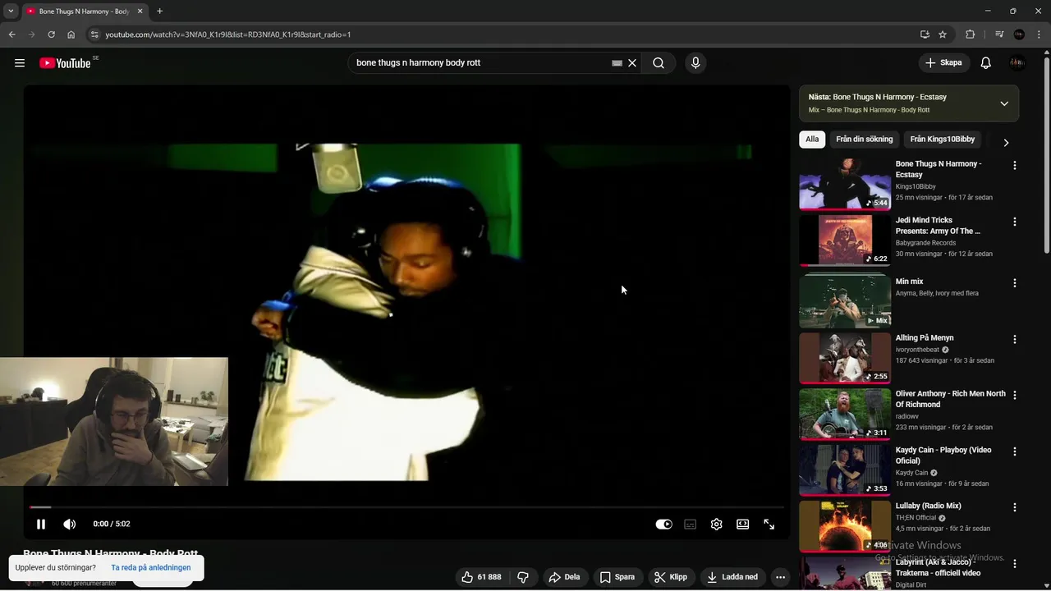Viewport: 1051px width, 591px height.
Task: Open the notifications bell
Action: [x=986, y=63]
